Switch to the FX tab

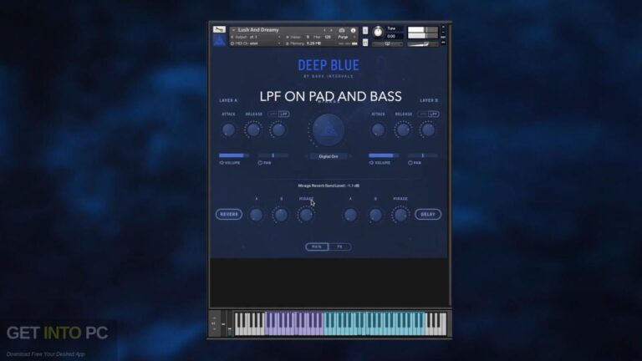(x=339, y=247)
